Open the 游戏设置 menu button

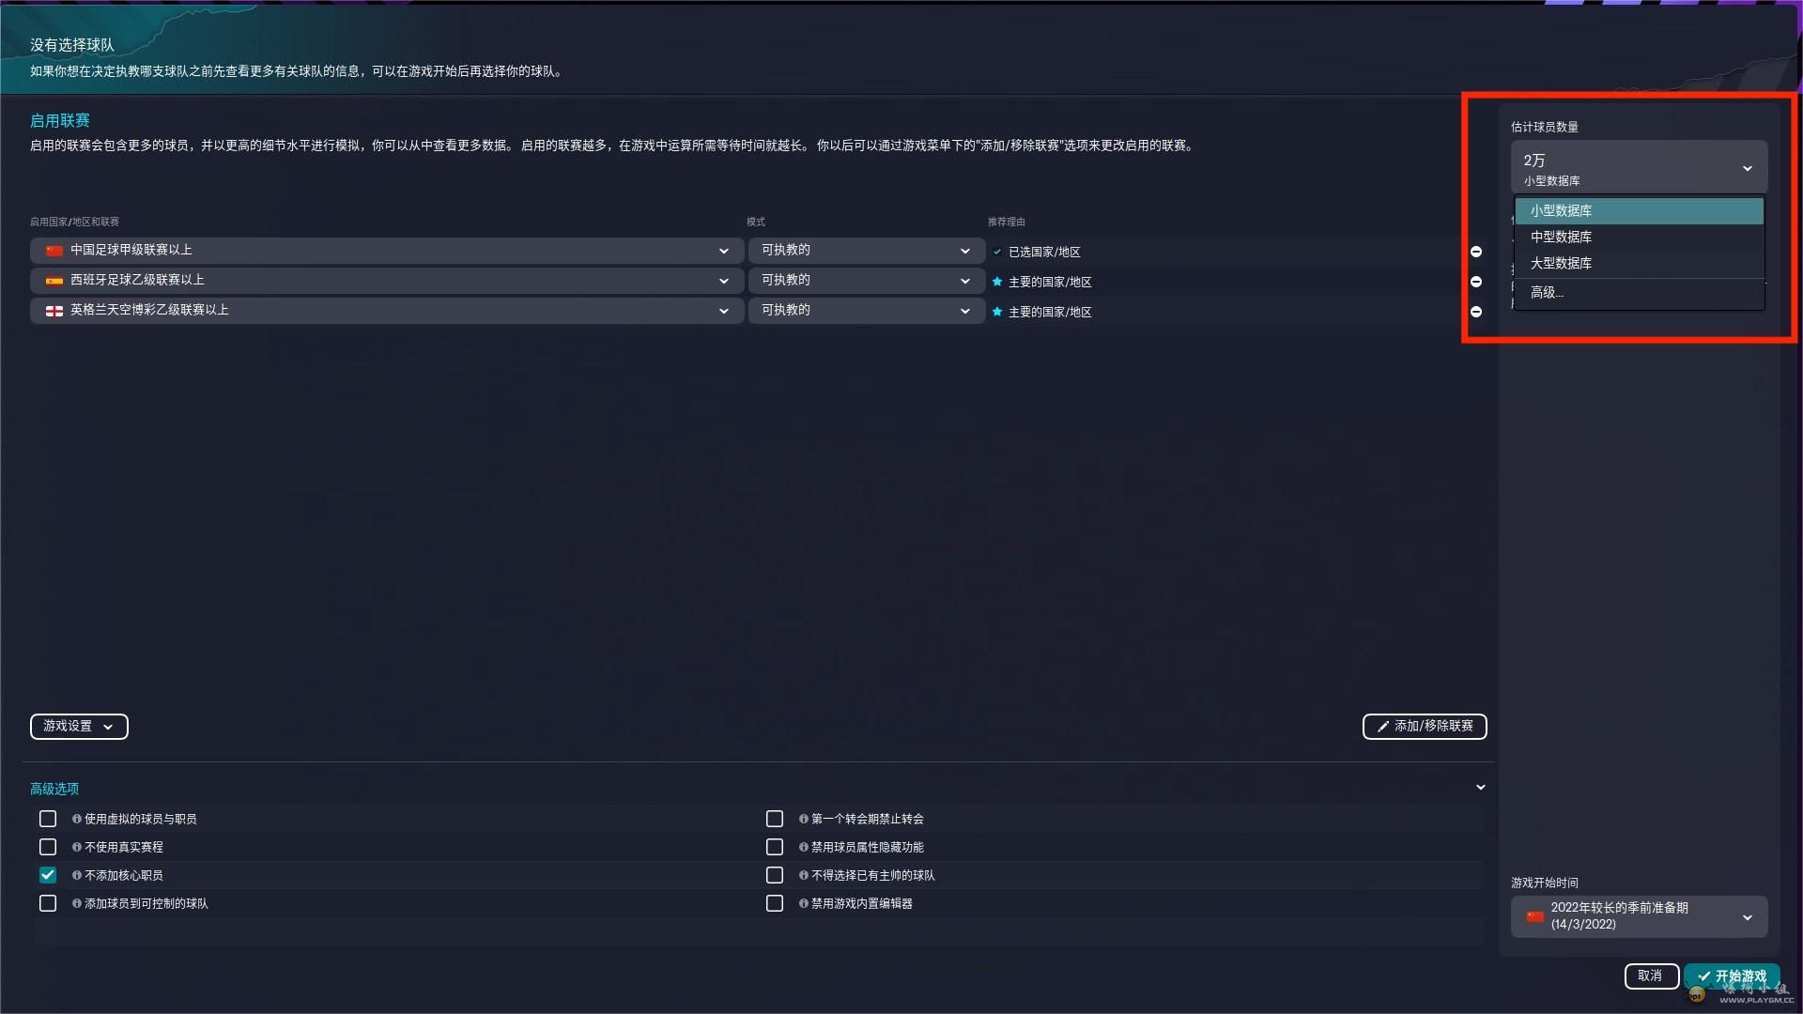(x=79, y=726)
